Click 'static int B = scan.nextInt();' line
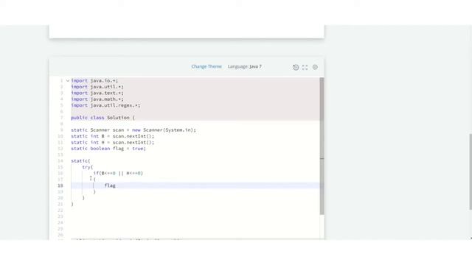 pyautogui.click(x=113, y=136)
